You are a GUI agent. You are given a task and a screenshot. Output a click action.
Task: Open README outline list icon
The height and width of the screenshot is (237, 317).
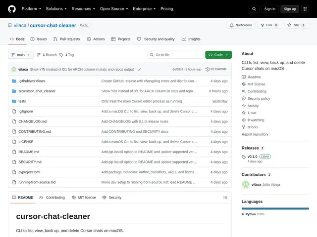pos(225,197)
